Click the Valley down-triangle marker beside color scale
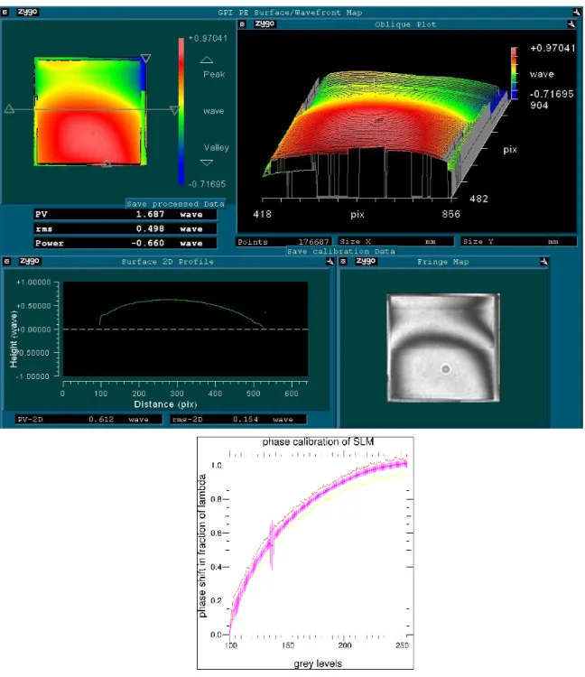This screenshot has height=677, width=585. click(207, 162)
